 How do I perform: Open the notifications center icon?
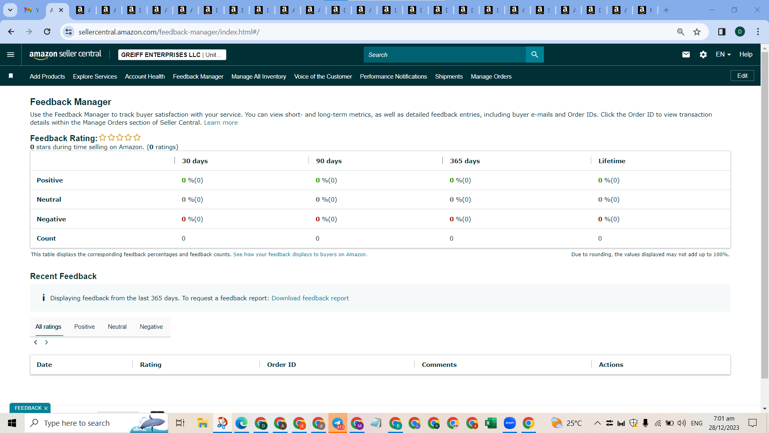coord(753,423)
